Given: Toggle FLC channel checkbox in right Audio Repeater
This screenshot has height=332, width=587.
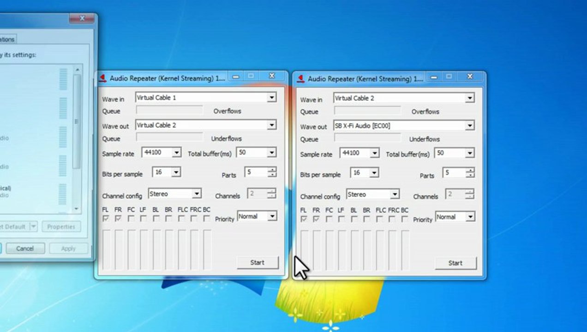Looking at the screenshot, I should [x=379, y=219].
